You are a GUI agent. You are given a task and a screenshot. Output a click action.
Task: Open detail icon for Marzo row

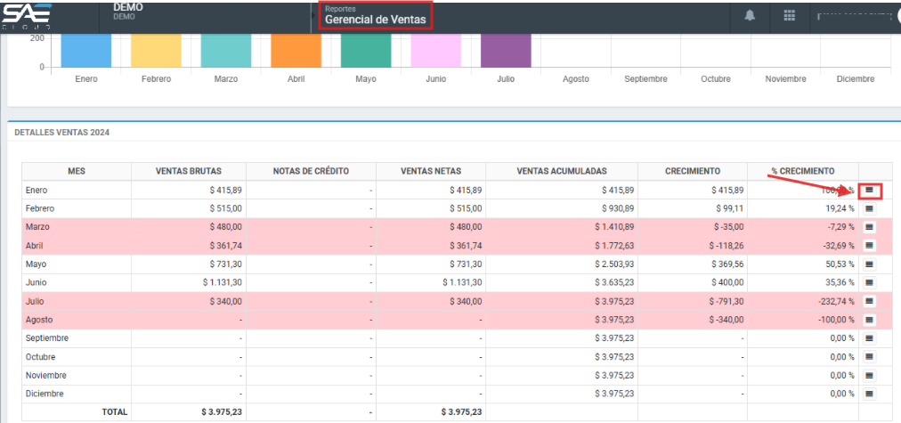pos(870,227)
